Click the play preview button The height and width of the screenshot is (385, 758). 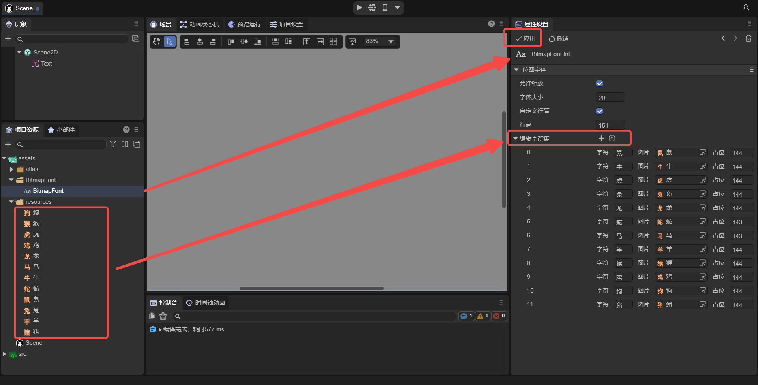(359, 8)
